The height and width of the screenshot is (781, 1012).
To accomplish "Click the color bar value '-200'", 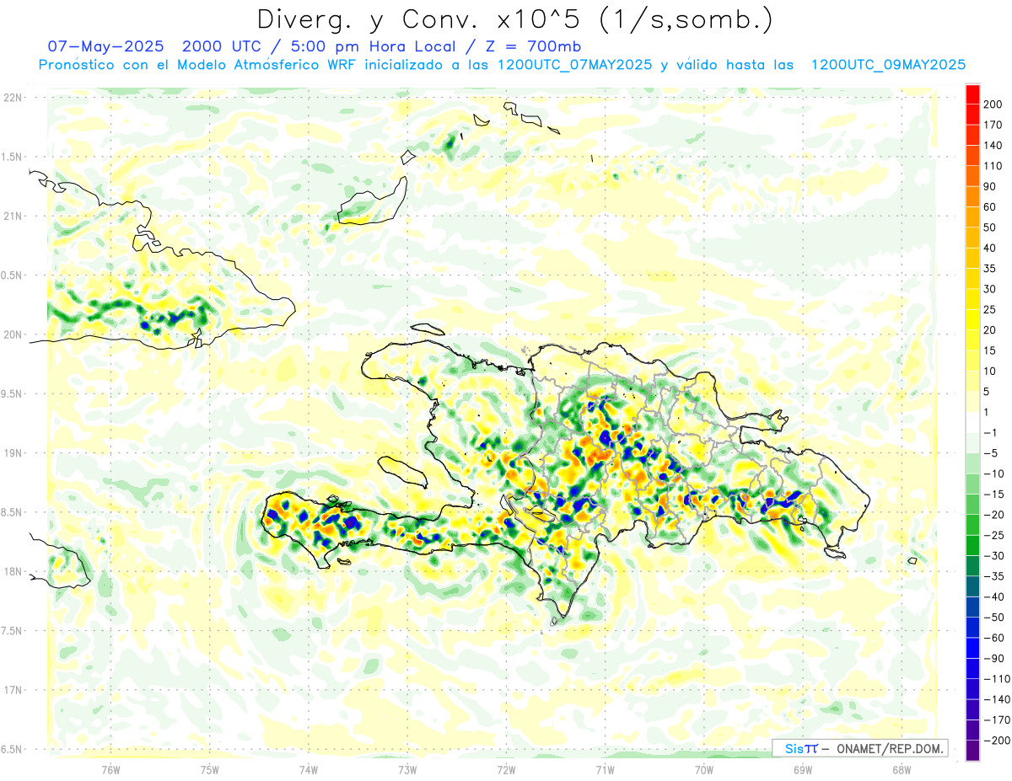I will click(x=996, y=741).
